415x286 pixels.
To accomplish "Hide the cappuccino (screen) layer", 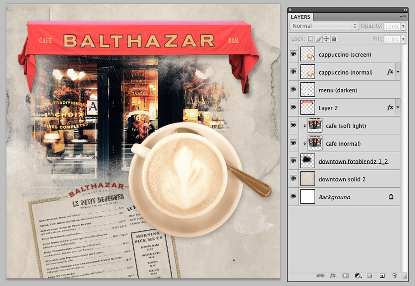I will click(293, 54).
